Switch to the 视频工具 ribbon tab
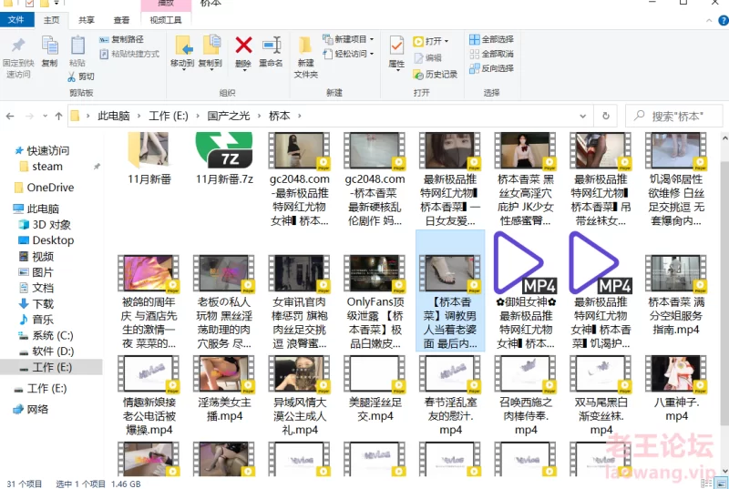The height and width of the screenshot is (489, 729). (x=166, y=20)
